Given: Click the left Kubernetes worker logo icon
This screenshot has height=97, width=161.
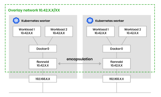Looking at the screenshot, I should (16, 20).
